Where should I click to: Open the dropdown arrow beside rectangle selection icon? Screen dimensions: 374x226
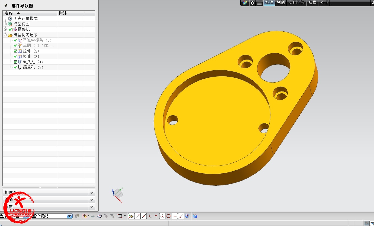click(x=125, y=216)
